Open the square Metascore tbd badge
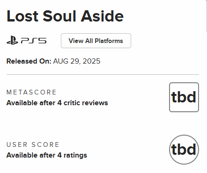The height and width of the screenshot is (173, 207). click(x=184, y=97)
